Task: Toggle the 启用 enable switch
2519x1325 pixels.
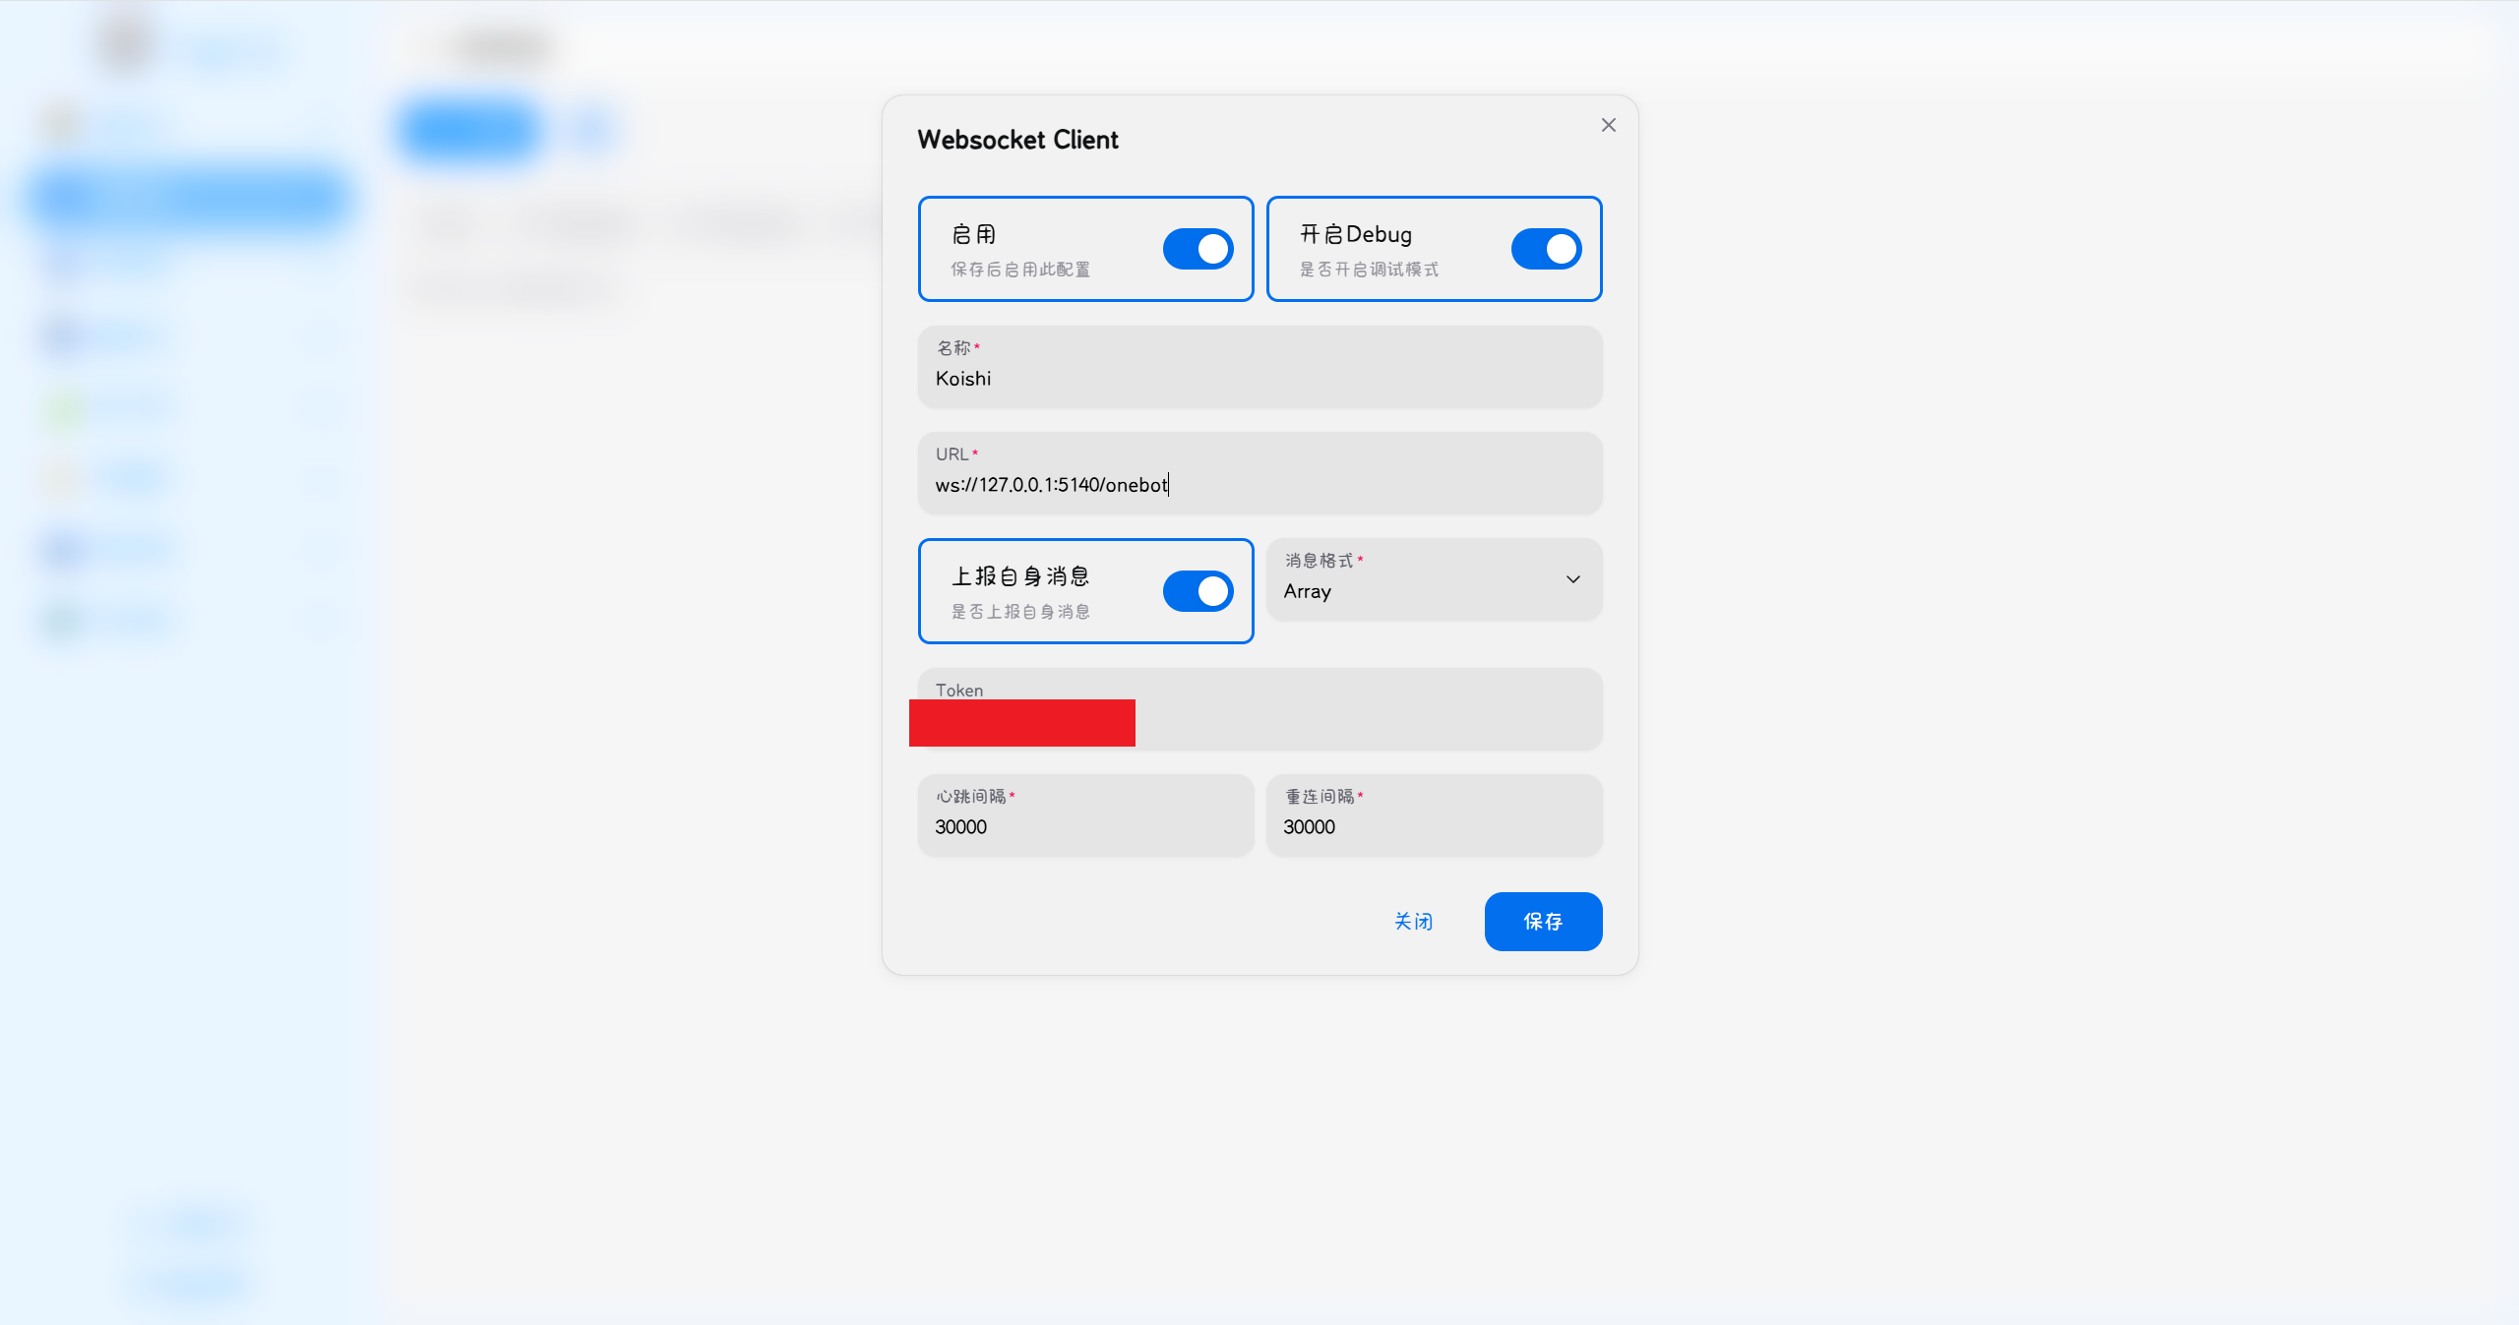Action: point(1198,249)
